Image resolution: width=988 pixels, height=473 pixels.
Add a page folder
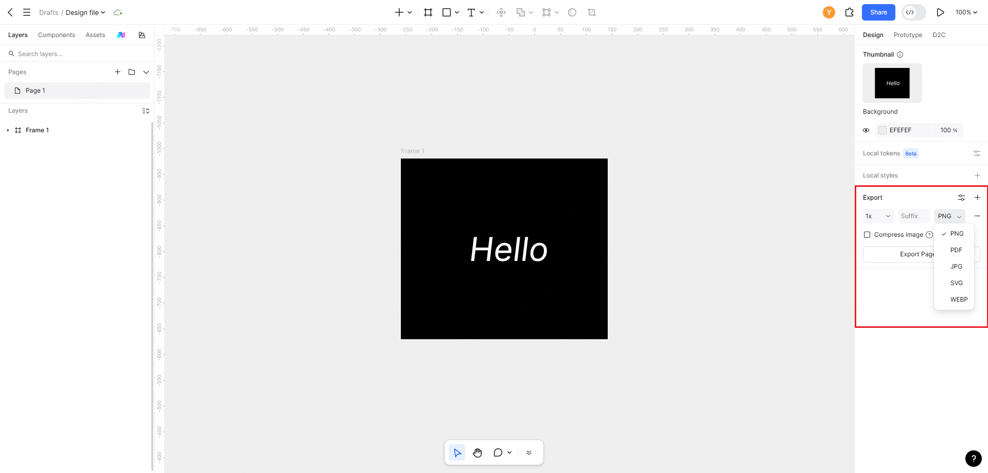[132, 72]
